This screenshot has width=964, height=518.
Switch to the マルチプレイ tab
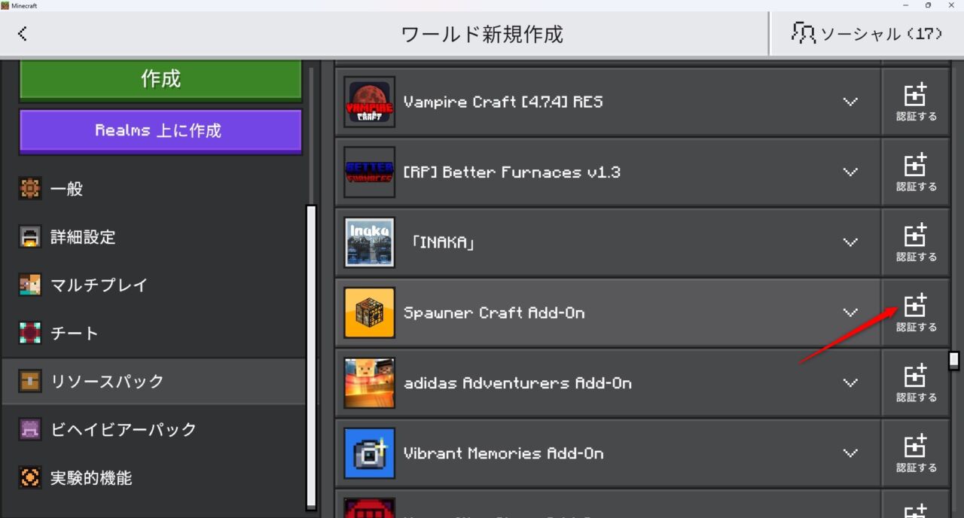[154, 285]
